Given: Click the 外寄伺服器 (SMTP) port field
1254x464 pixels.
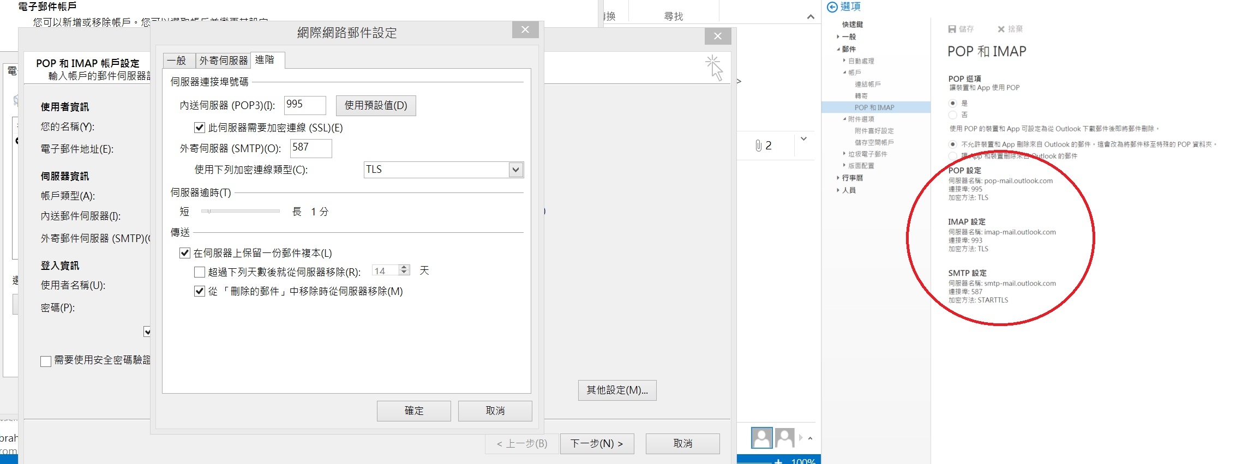Looking at the screenshot, I should 311,148.
